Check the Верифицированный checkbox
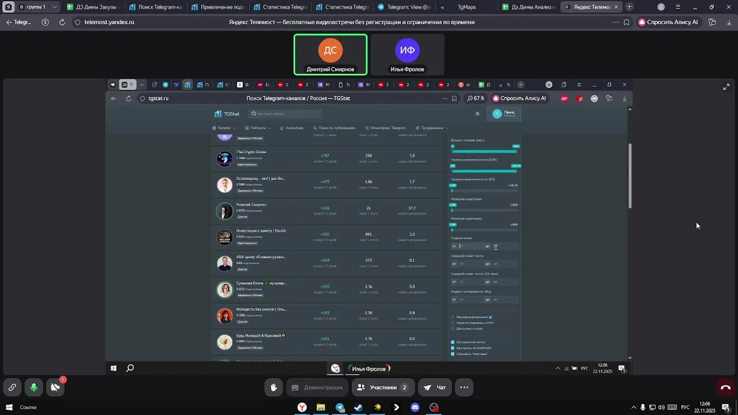This screenshot has height=415, width=738. click(453, 317)
